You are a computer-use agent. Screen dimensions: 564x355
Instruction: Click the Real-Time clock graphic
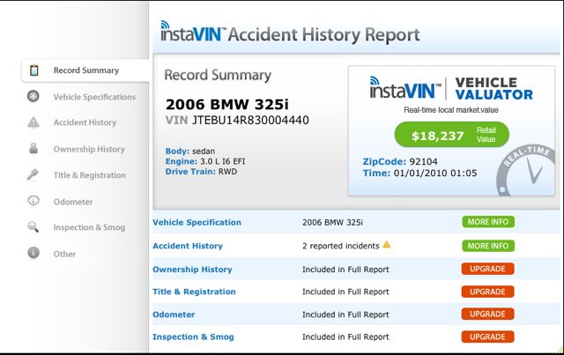click(525, 171)
